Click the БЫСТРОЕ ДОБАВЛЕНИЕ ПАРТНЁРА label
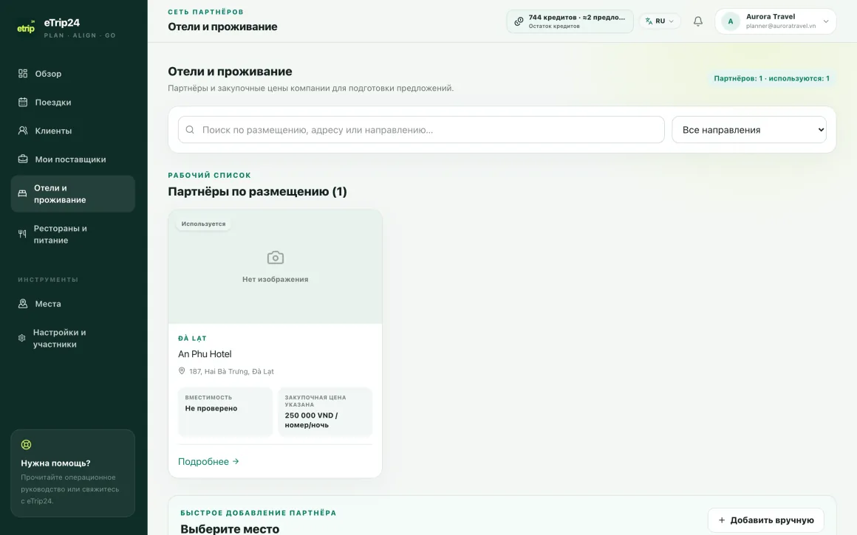 coord(259,513)
